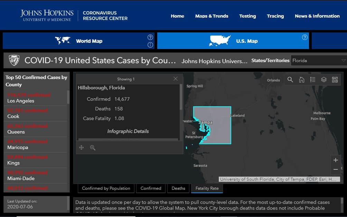Open the Infographic Details link

tap(128, 131)
